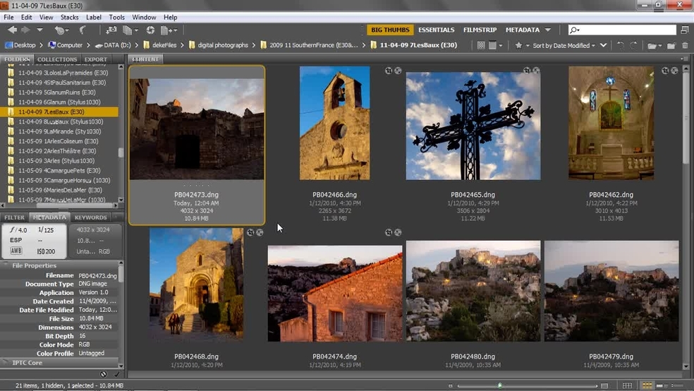
Task: Toggle descending sort order chevron
Action: [603, 45]
